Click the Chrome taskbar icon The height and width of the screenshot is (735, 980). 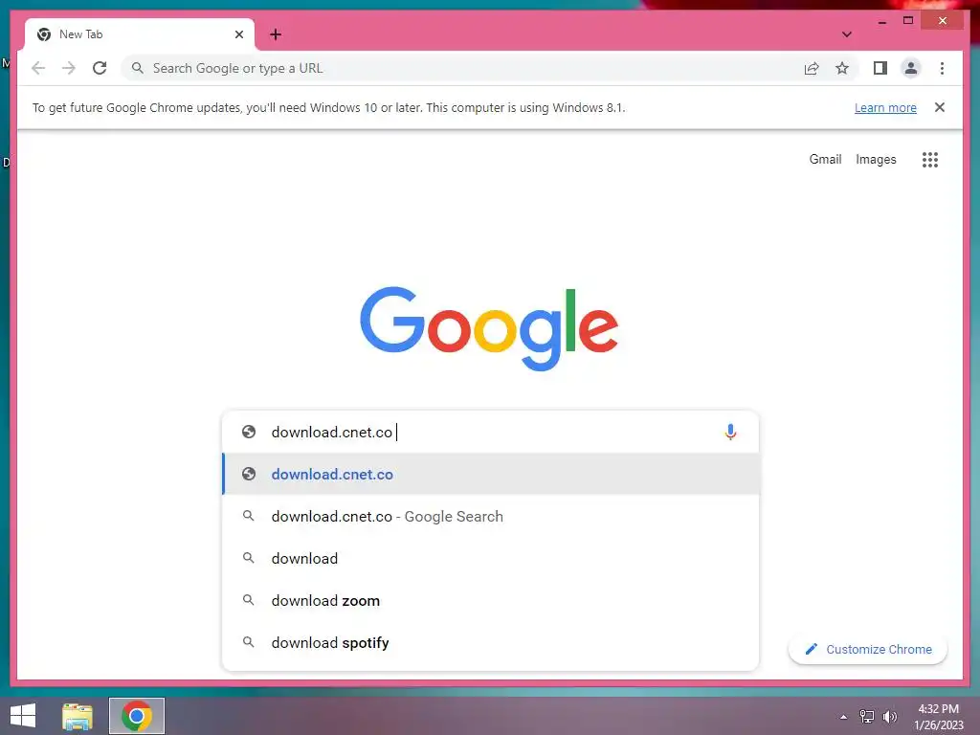137,716
